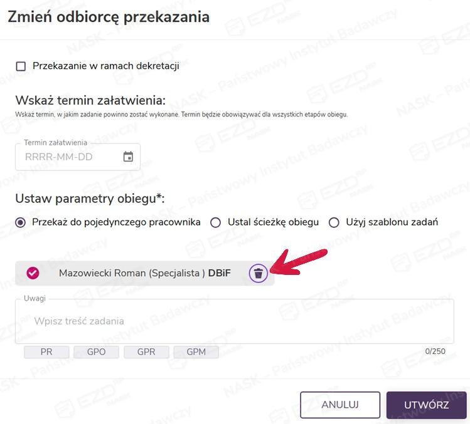Click the pink checkmark beside Mazowiecki Roman

click(x=33, y=273)
